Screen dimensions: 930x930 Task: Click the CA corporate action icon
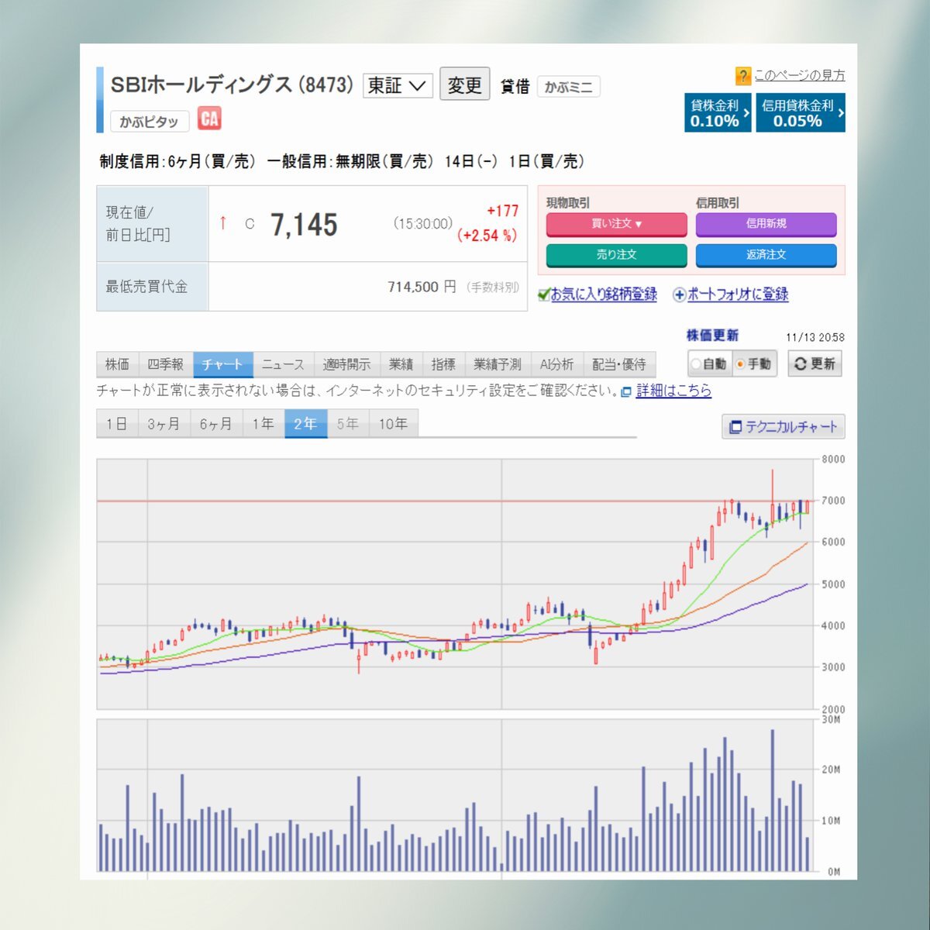(x=209, y=119)
